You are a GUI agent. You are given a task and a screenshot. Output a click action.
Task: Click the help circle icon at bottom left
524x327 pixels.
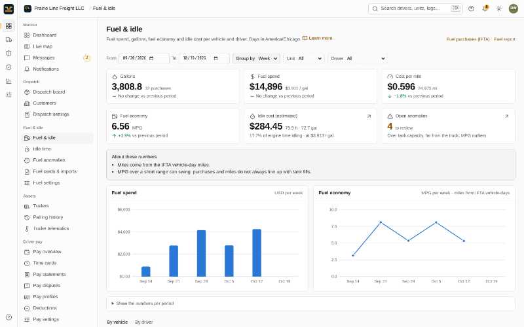(9, 317)
